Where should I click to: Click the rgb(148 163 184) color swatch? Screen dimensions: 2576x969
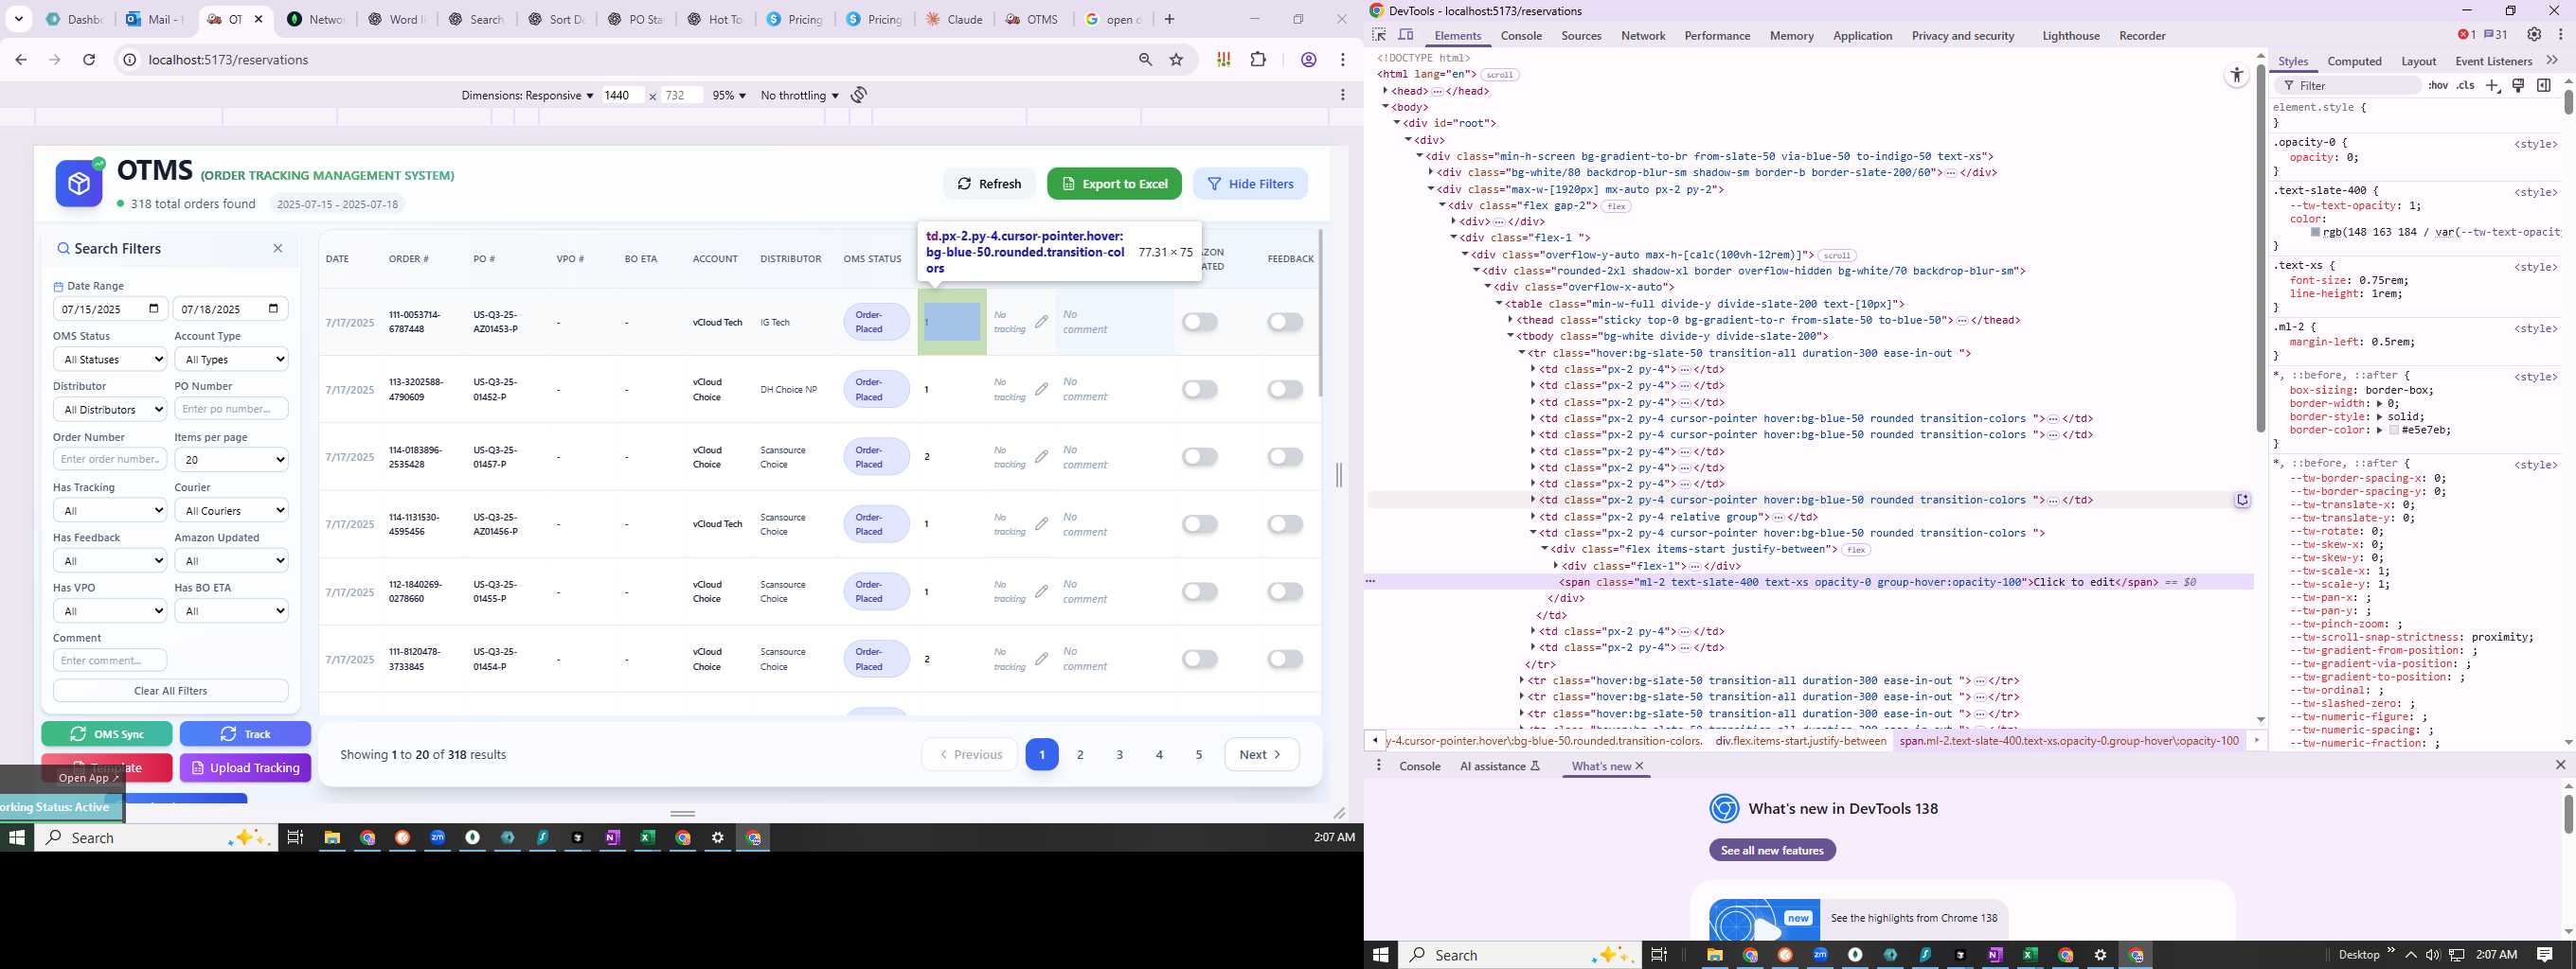pyautogui.click(x=2315, y=233)
